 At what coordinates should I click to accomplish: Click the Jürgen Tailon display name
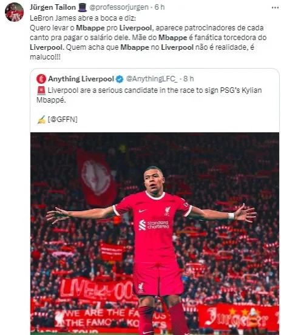click(x=53, y=7)
